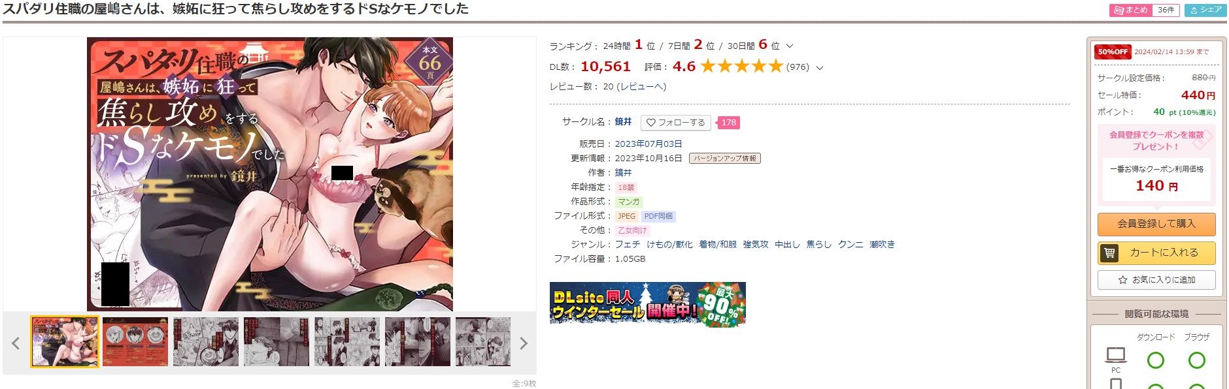Click the シェア share button
The image size is (1229, 389).
[x=1206, y=10]
